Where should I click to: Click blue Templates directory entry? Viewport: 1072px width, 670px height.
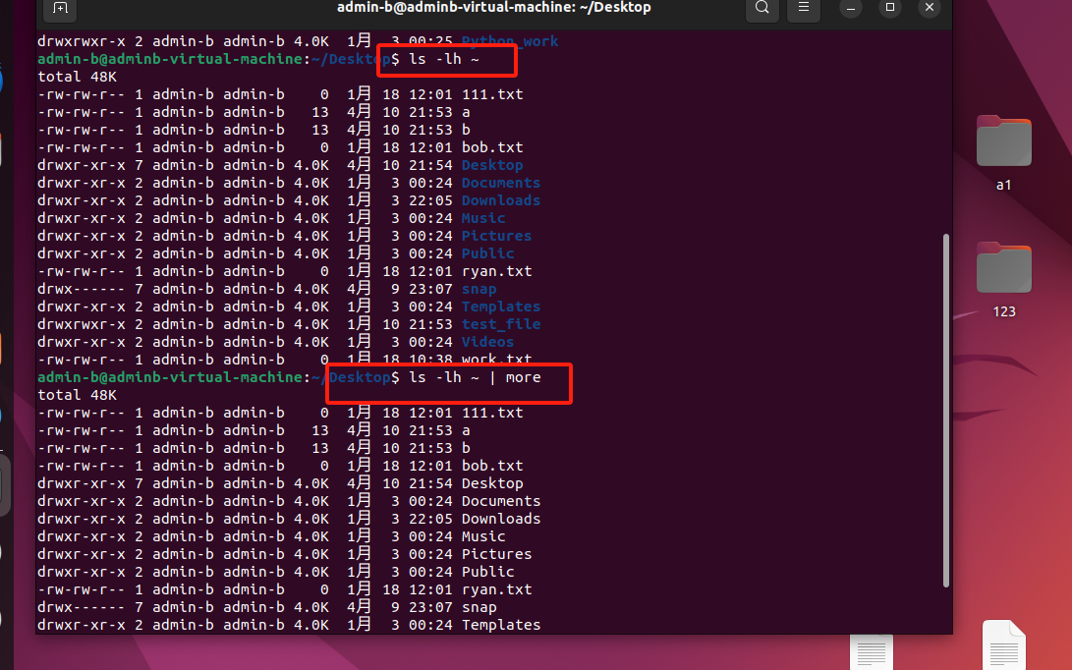point(500,307)
